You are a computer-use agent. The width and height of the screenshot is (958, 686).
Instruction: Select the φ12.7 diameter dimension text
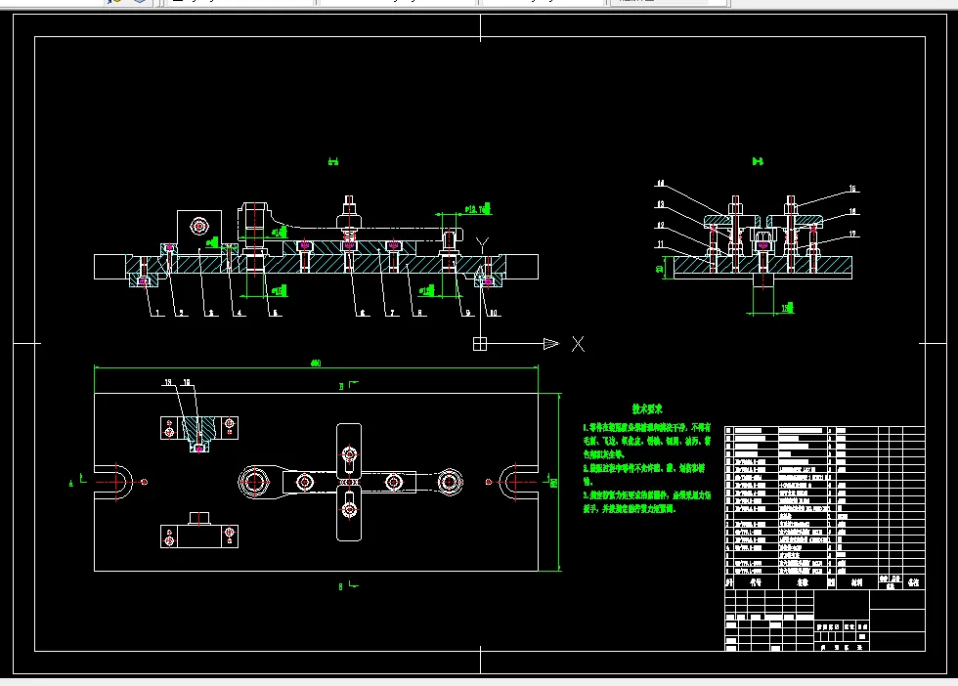(x=478, y=209)
